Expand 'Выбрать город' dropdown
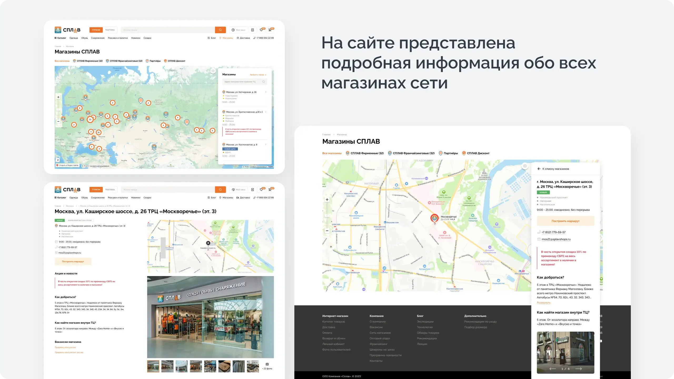The image size is (674, 379). [x=257, y=74]
